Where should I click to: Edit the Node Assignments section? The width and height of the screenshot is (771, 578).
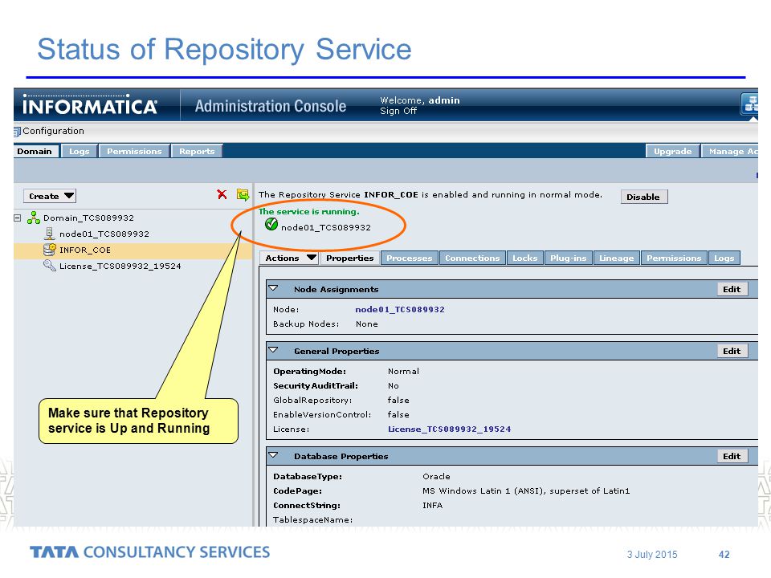732,290
